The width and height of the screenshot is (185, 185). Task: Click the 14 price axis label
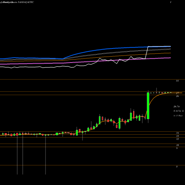177,133
